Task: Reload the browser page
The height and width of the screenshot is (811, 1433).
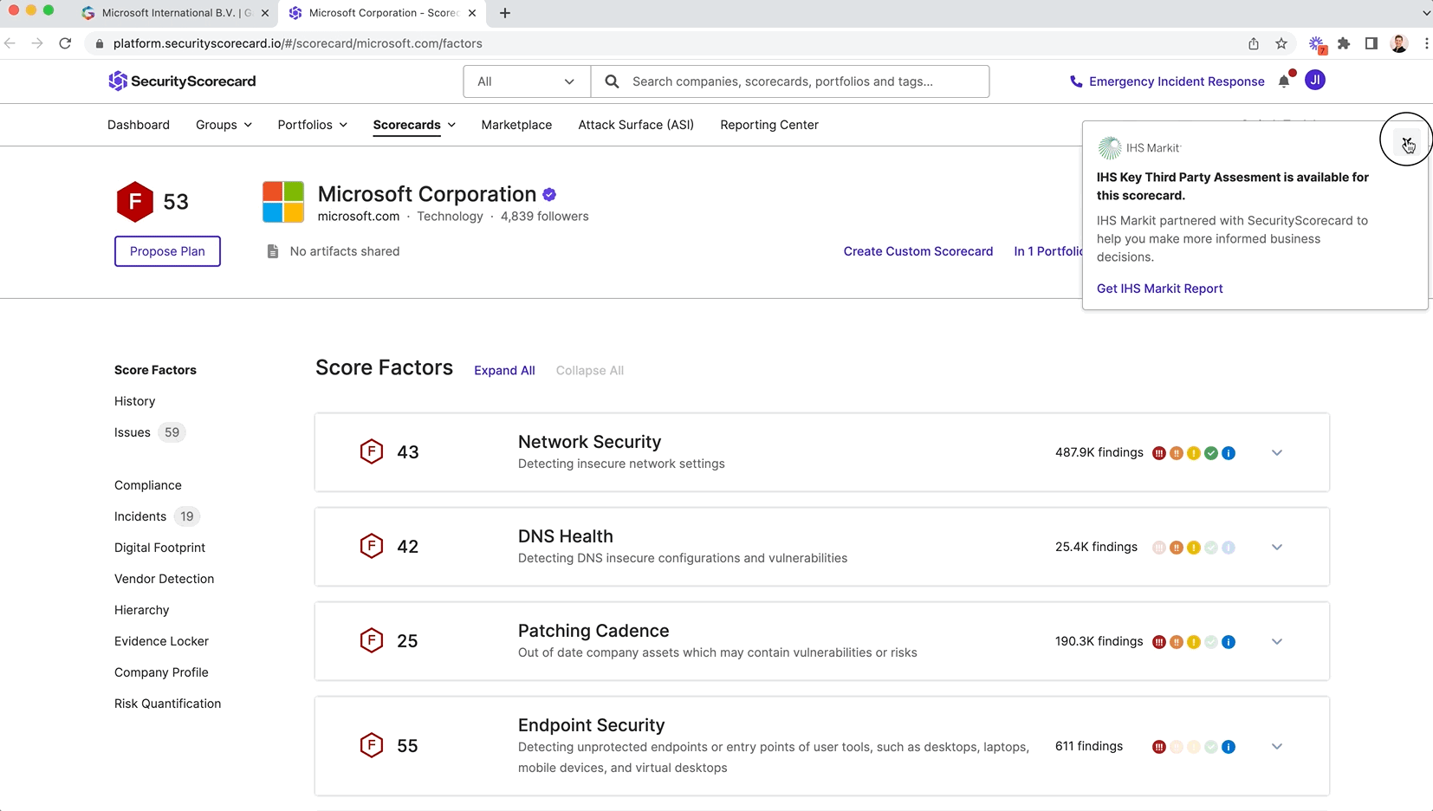Action: click(x=65, y=43)
